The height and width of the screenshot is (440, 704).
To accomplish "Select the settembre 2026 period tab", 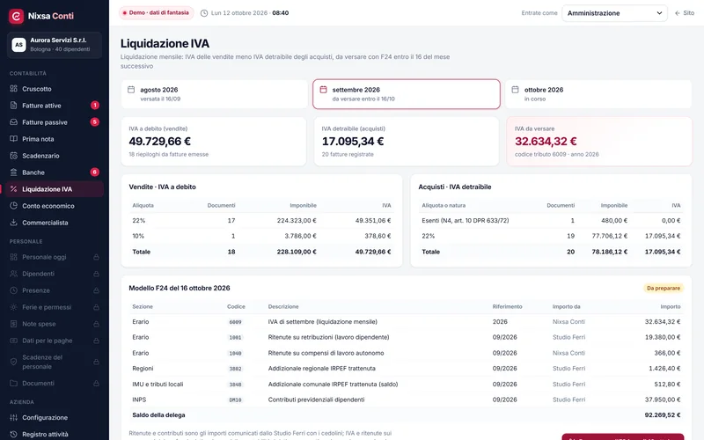I will coord(407,94).
